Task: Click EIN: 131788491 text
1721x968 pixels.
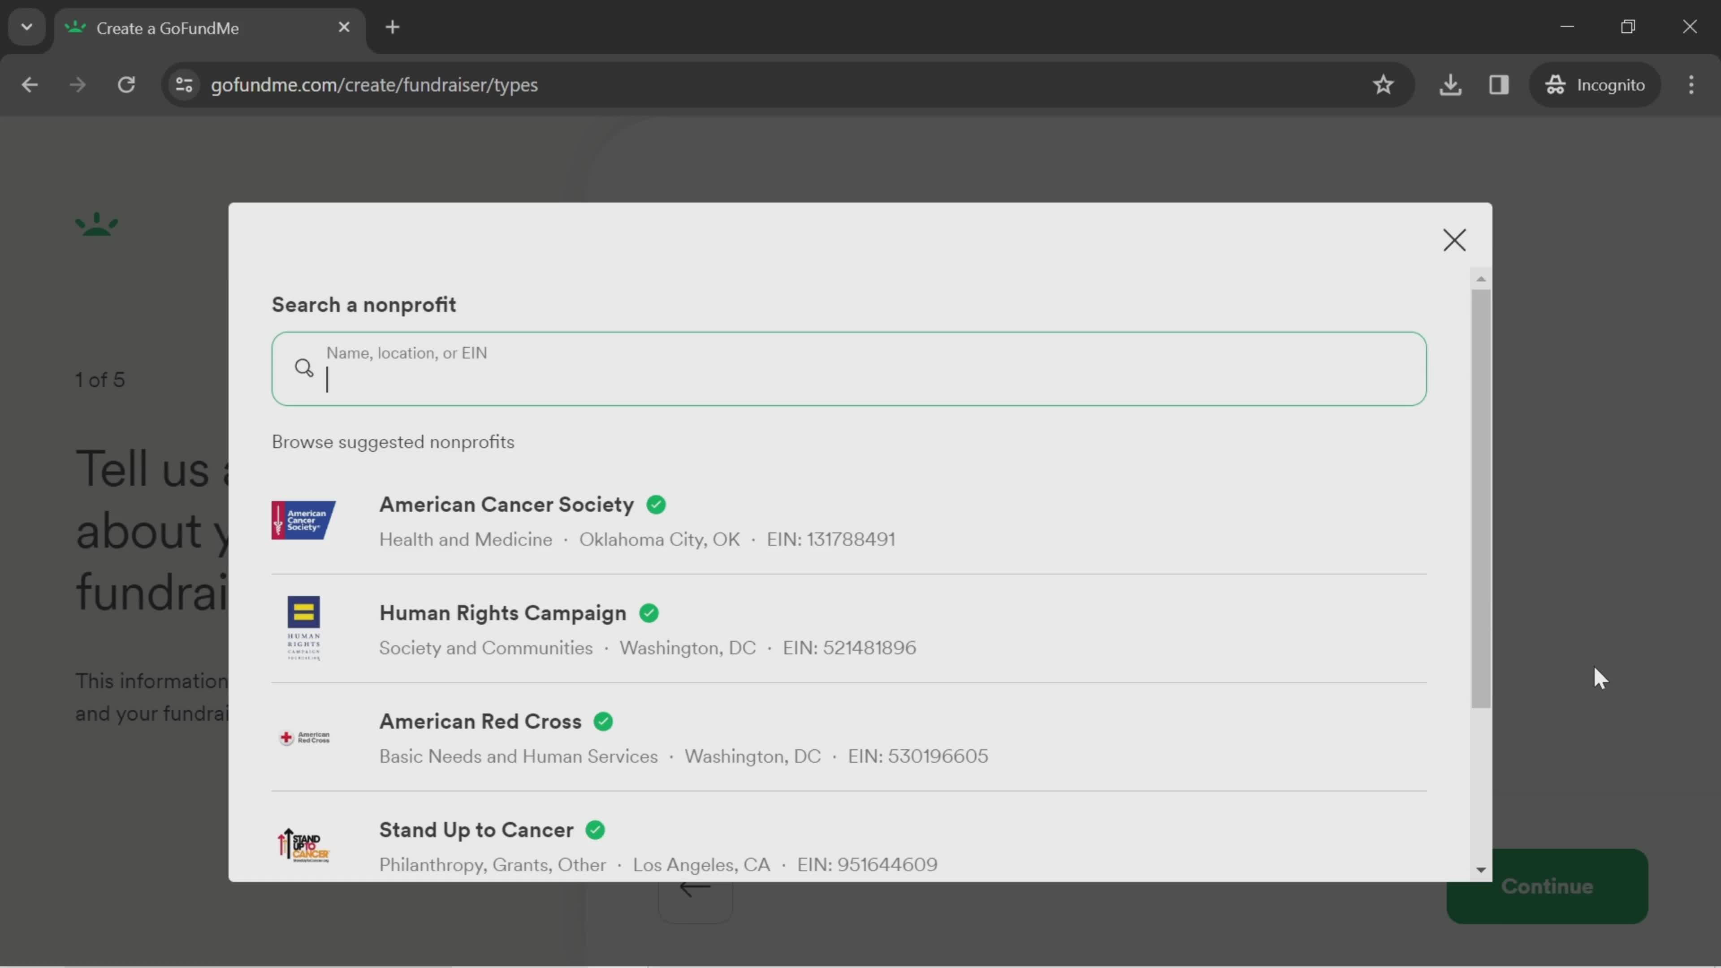Action: pos(830,540)
